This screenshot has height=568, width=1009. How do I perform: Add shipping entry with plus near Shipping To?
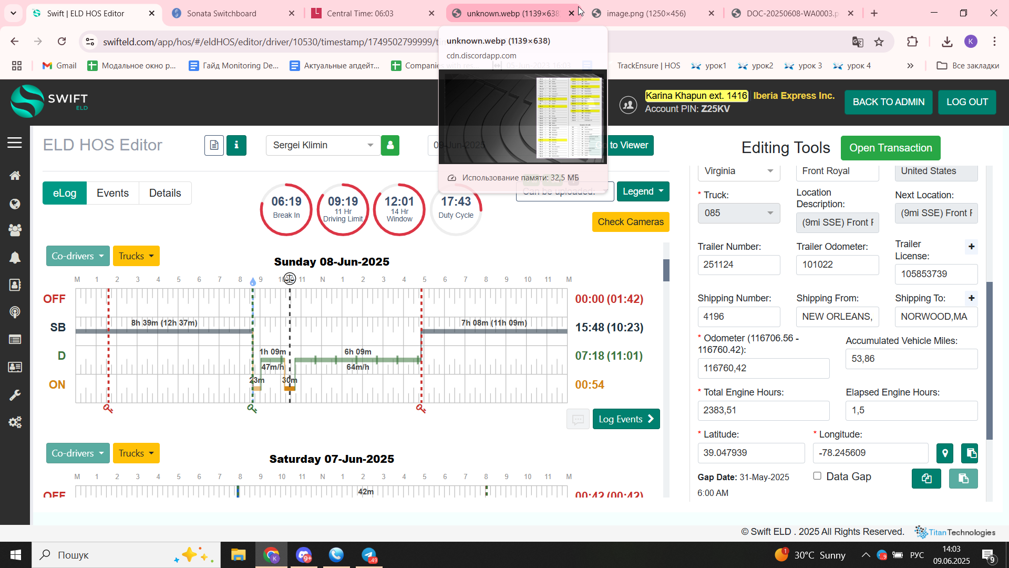coord(971,298)
